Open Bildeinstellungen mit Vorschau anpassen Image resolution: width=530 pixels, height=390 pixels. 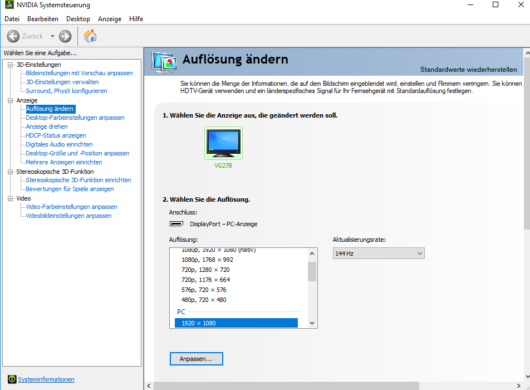(x=79, y=73)
